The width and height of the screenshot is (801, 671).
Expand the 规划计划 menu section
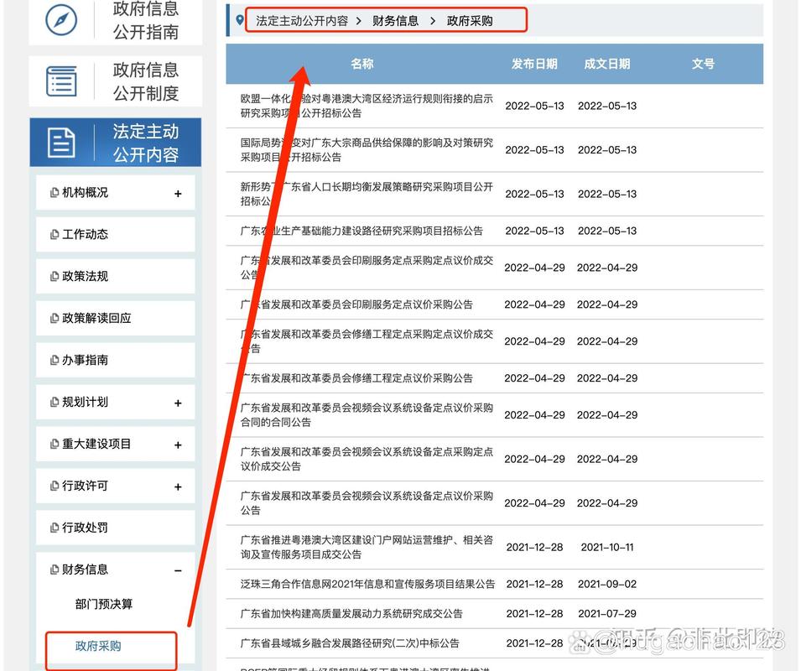(x=178, y=402)
